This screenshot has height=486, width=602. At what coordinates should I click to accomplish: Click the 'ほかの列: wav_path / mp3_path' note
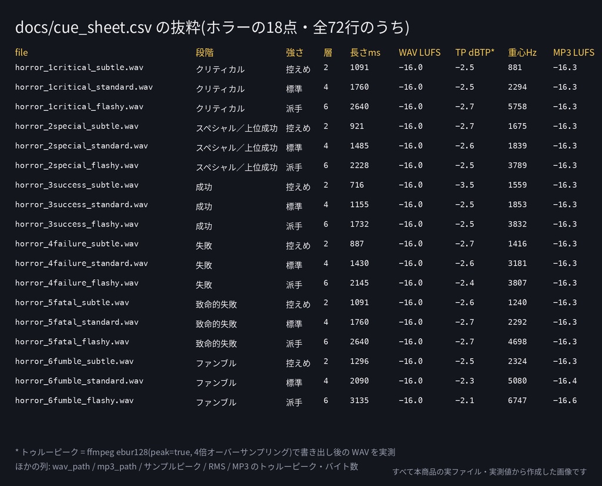(x=186, y=467)
